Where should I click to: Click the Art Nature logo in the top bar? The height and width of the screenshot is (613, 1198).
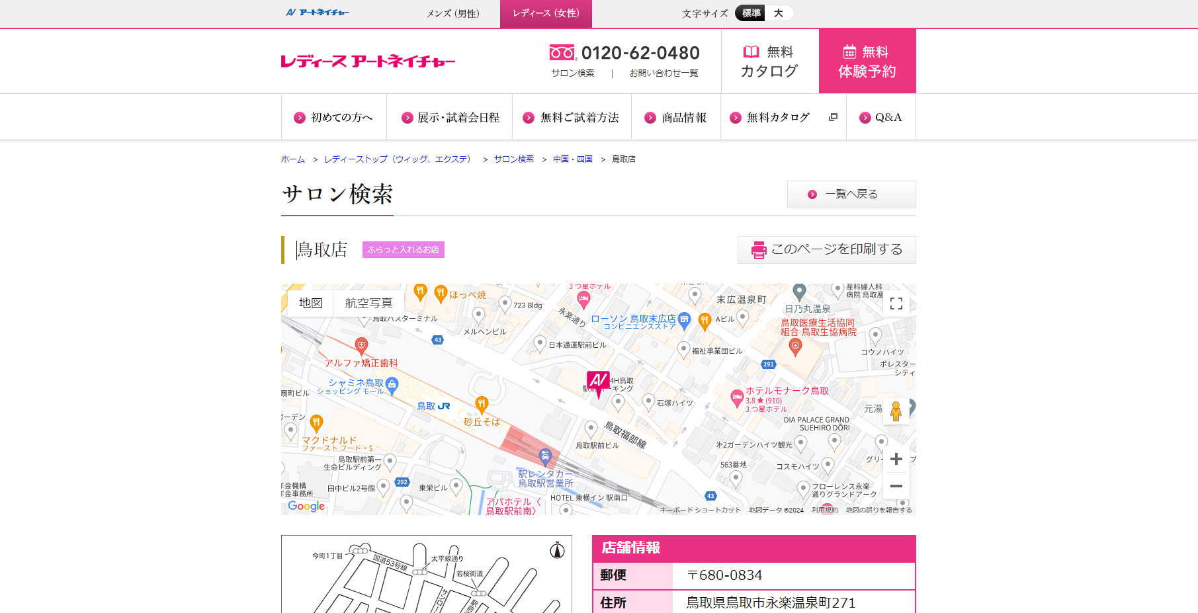coord(318,13)
